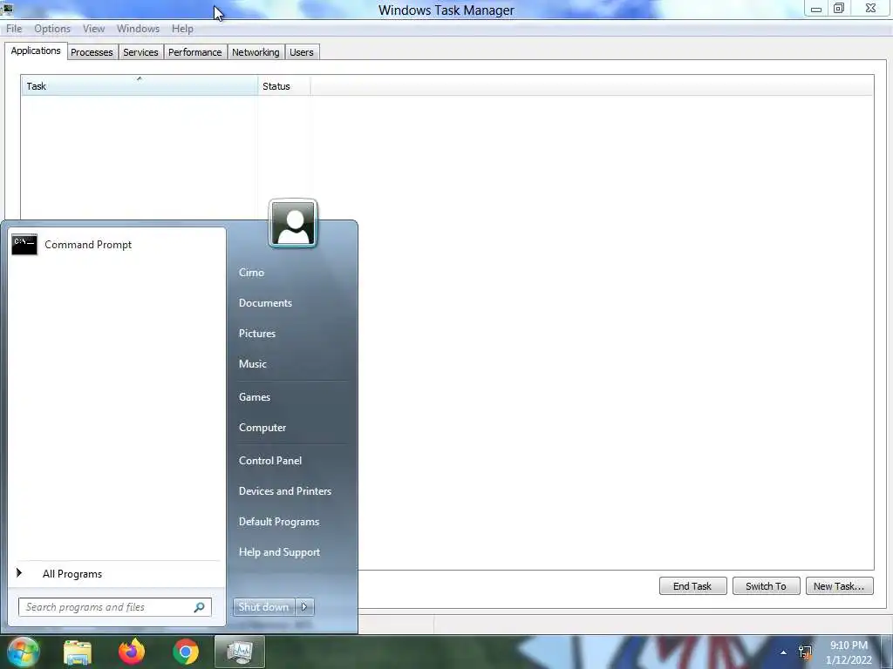
Task: Click the search magnifier icon
Action: 200,607
